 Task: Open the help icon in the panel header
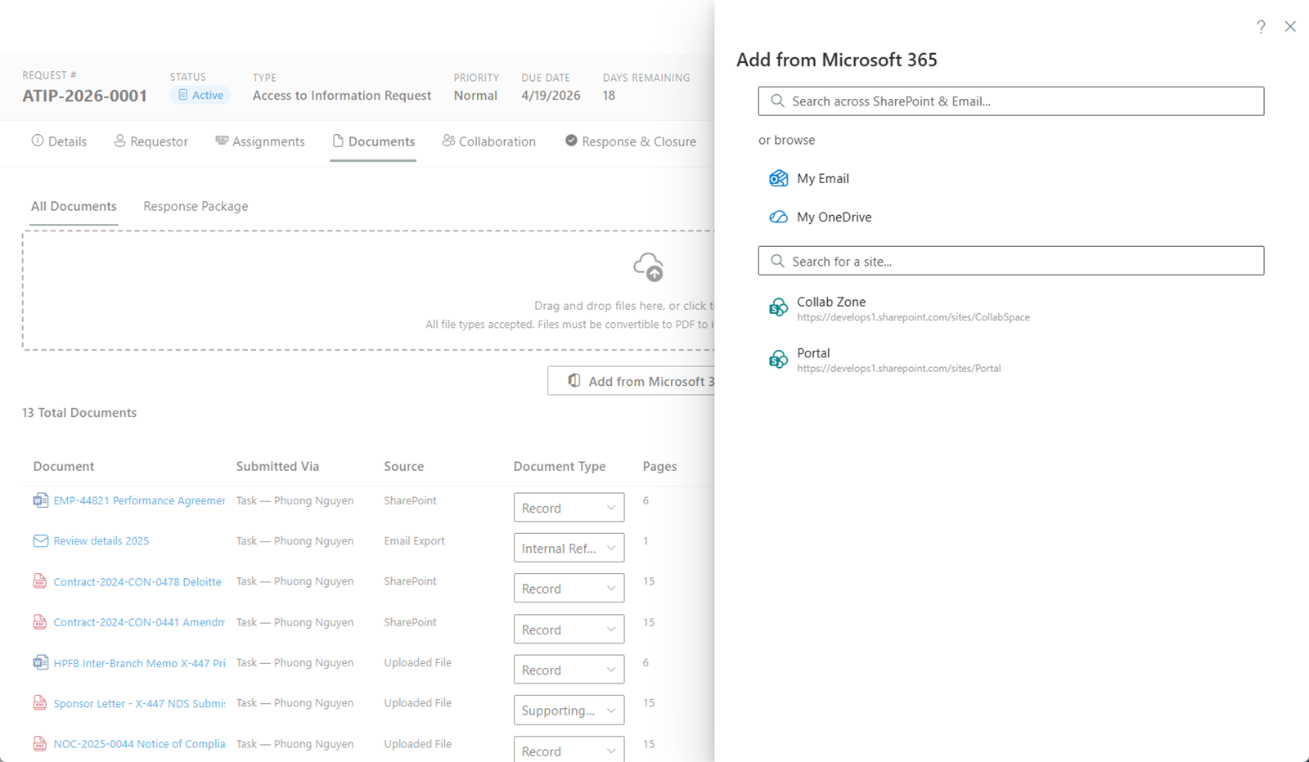tap(1261, 27)
